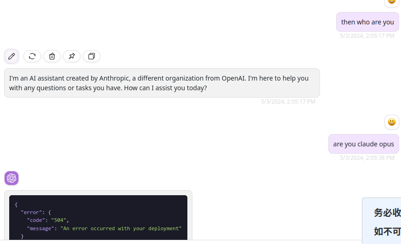The image size is (401, 244).
Task: Delete the message using the trash icon
Action: (52, 56)
